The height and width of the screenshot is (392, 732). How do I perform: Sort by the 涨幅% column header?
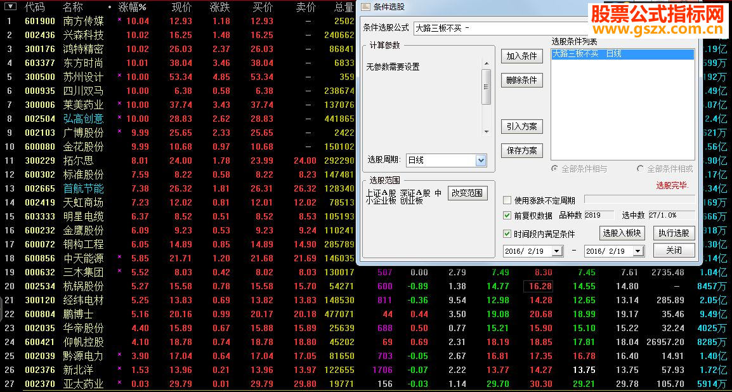point(133,7)
